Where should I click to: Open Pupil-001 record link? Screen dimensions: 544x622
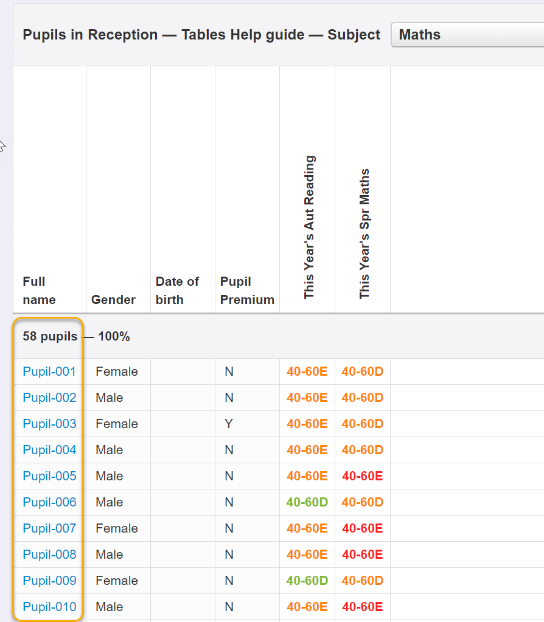(49, 371)
